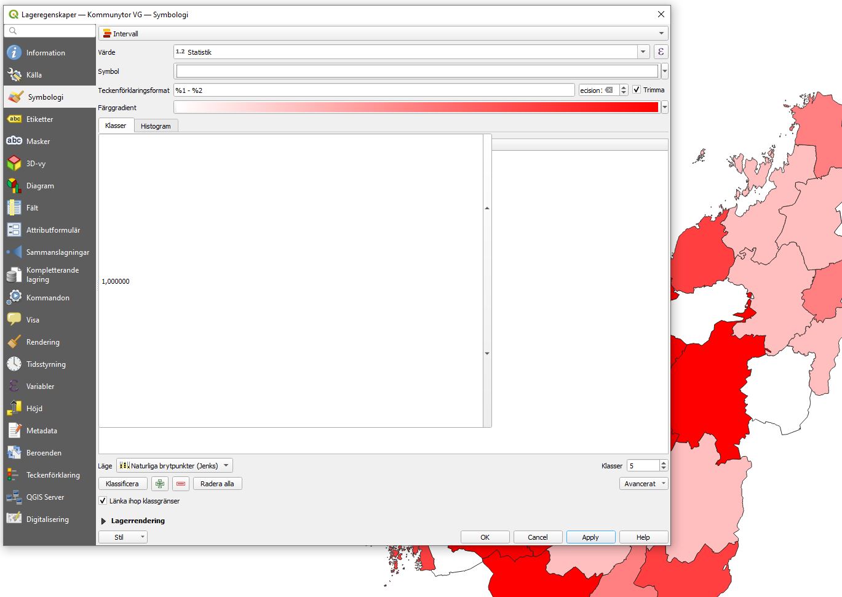842x597 pixels.
Task: Expand the Lagerrendering section
Action: click(103, 521)
